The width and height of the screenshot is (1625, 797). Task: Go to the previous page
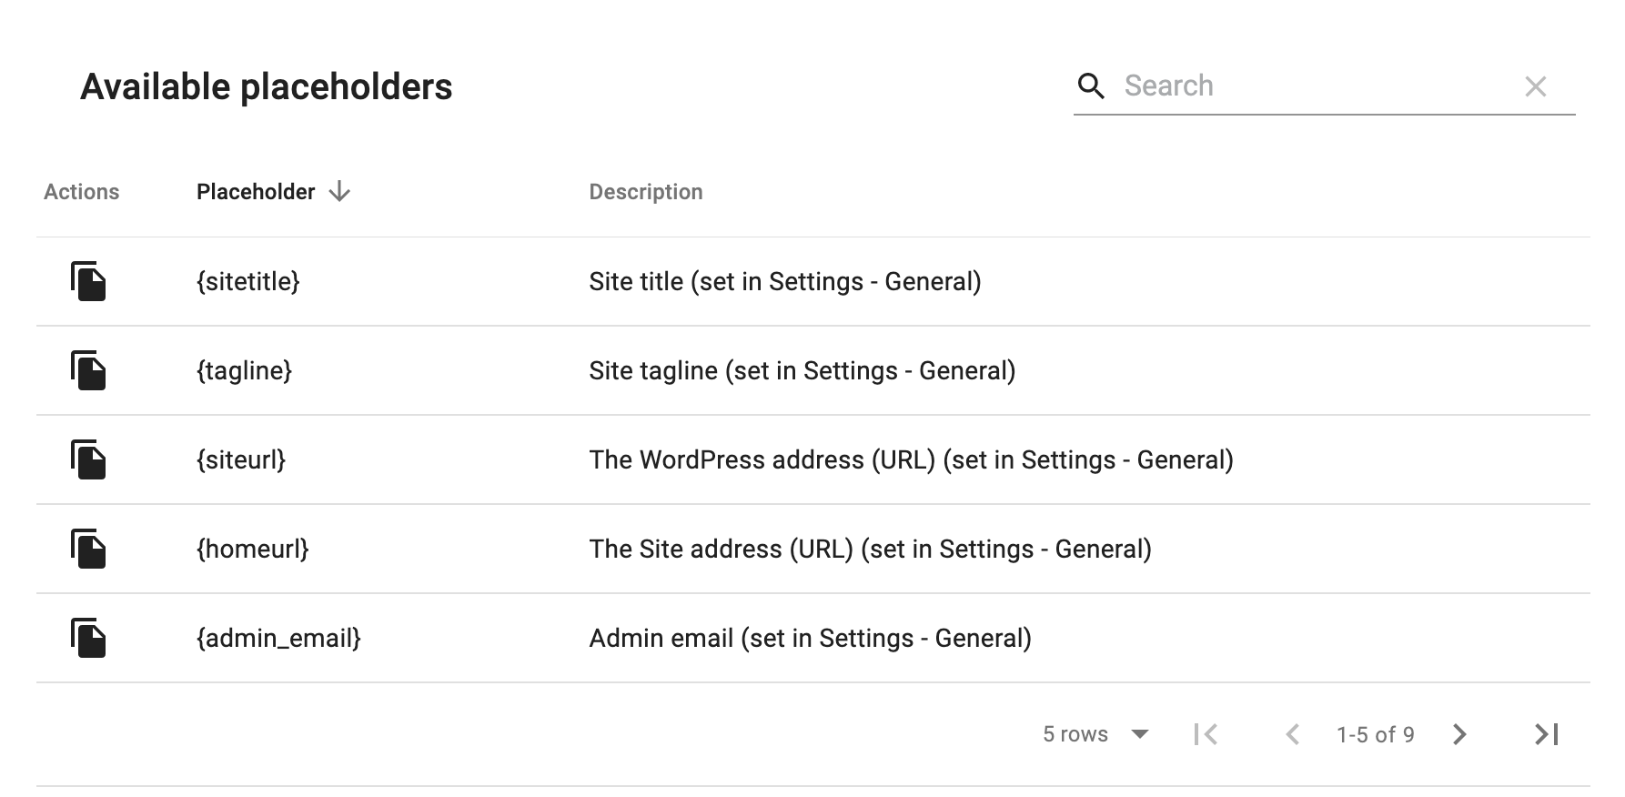1292,734
